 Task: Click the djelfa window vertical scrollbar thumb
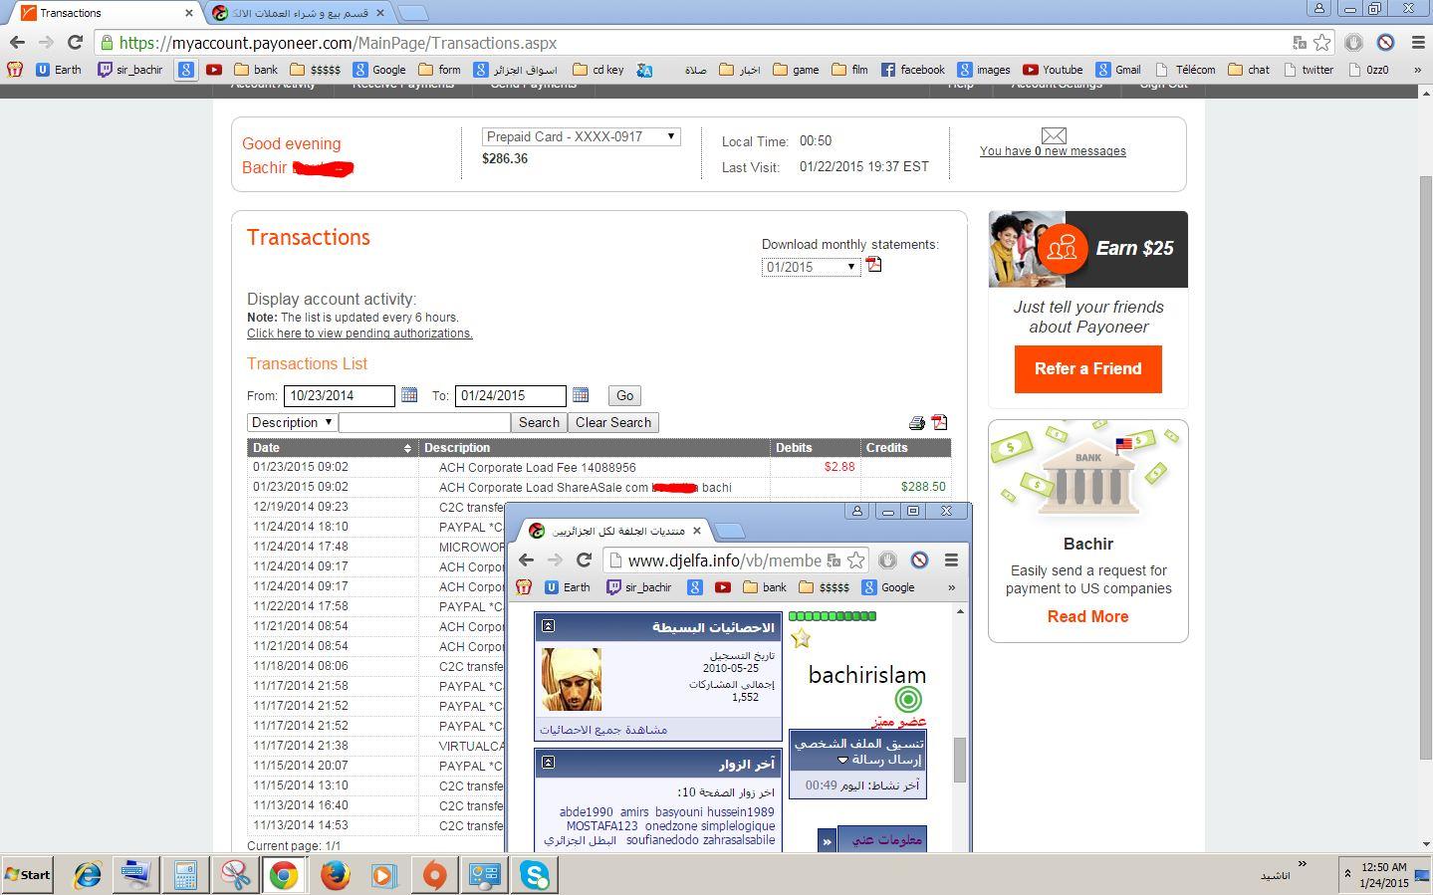960,760
